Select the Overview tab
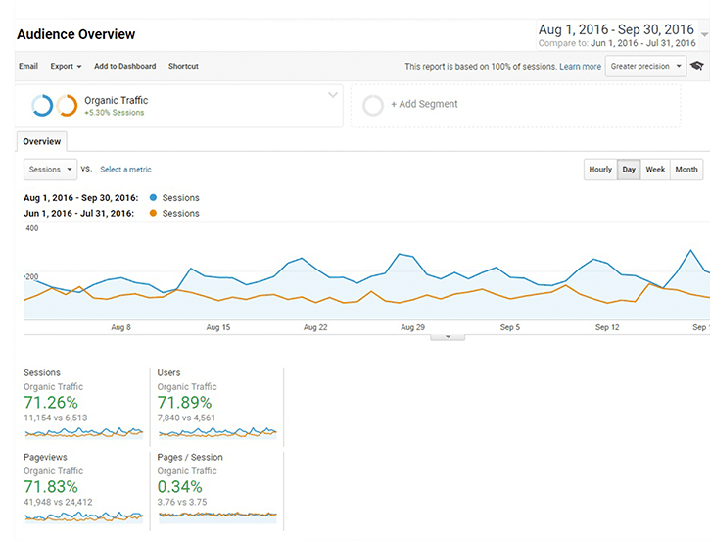 coord(42,141)
